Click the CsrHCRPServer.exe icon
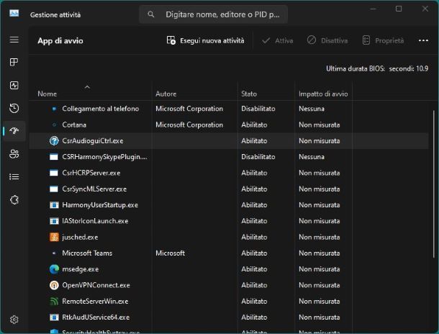Viewport: 439px width, 334px height. pyautogui.click(x=54, y=173)
